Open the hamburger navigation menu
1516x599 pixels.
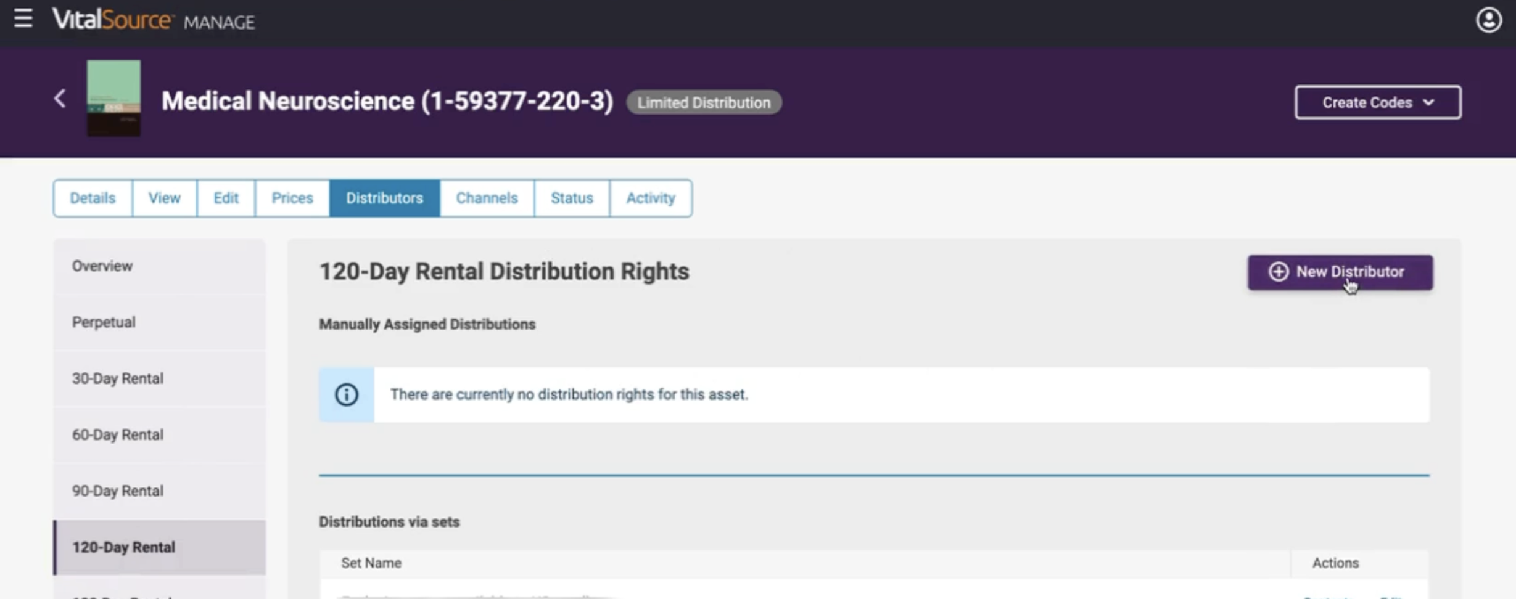click(x=23, y=18)
